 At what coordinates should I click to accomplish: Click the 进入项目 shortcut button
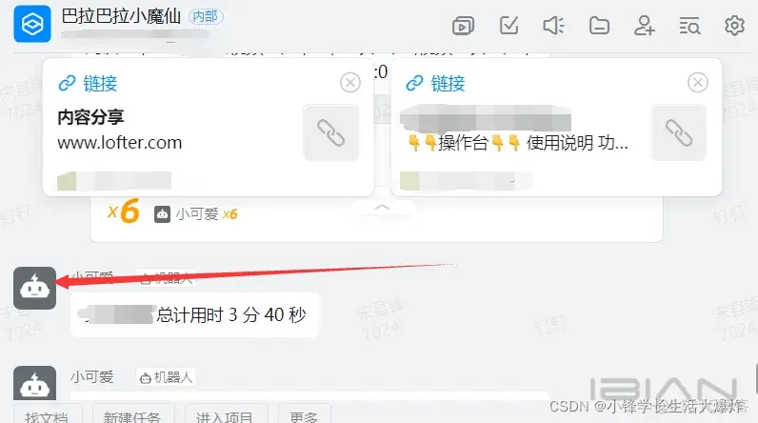coord(226,415)
